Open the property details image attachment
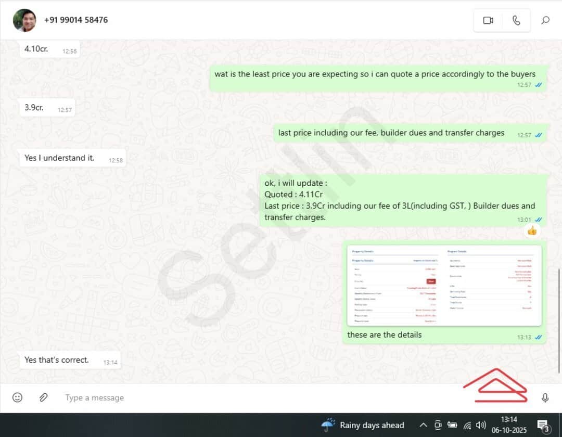This screenshot has width=562, height=437. click(x=444, y=286)
